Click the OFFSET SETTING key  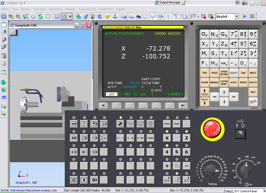224,73
